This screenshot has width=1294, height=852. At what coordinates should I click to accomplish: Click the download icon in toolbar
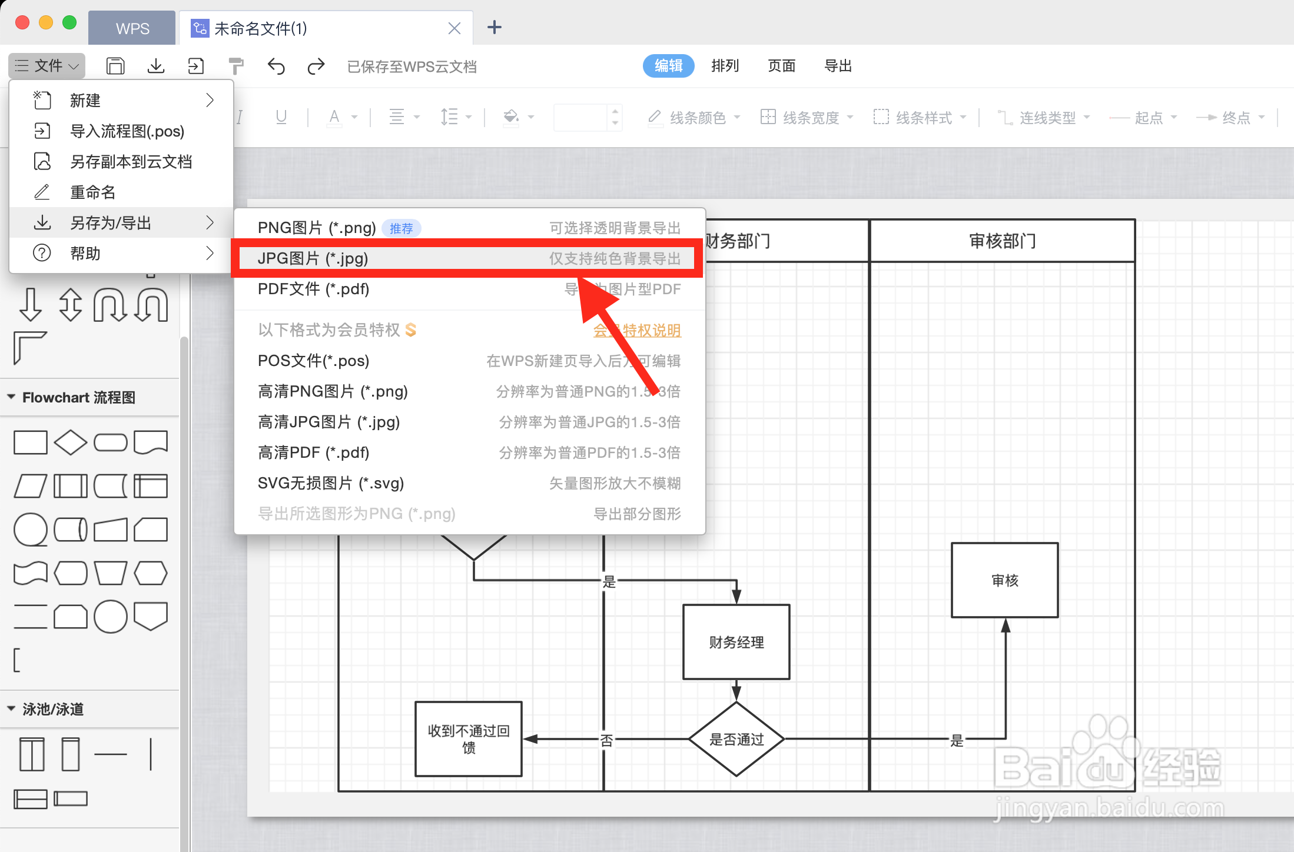(x=156, y=66)
